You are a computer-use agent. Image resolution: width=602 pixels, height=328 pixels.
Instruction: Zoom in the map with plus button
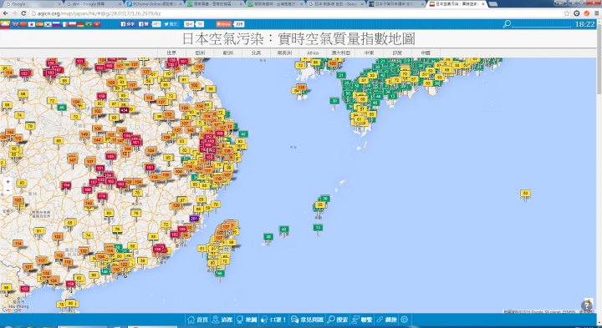pyautogui.click(x=8, y=182)
